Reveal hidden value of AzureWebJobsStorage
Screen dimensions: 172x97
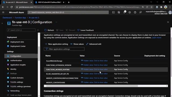coord(94,61)
